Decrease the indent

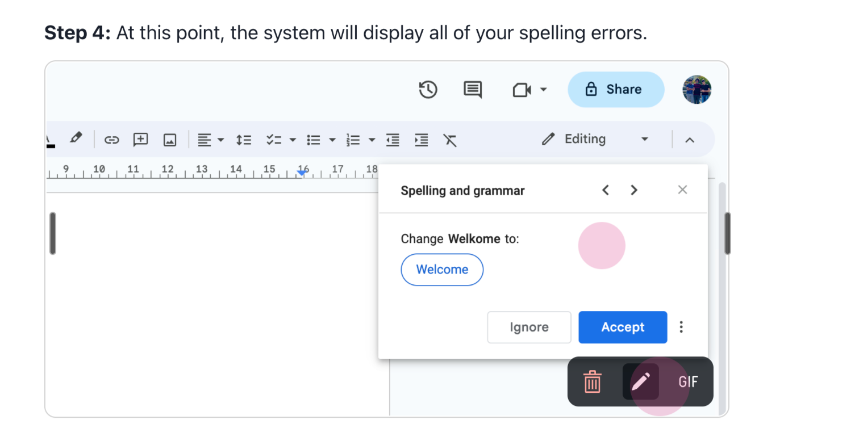[393, 140]
